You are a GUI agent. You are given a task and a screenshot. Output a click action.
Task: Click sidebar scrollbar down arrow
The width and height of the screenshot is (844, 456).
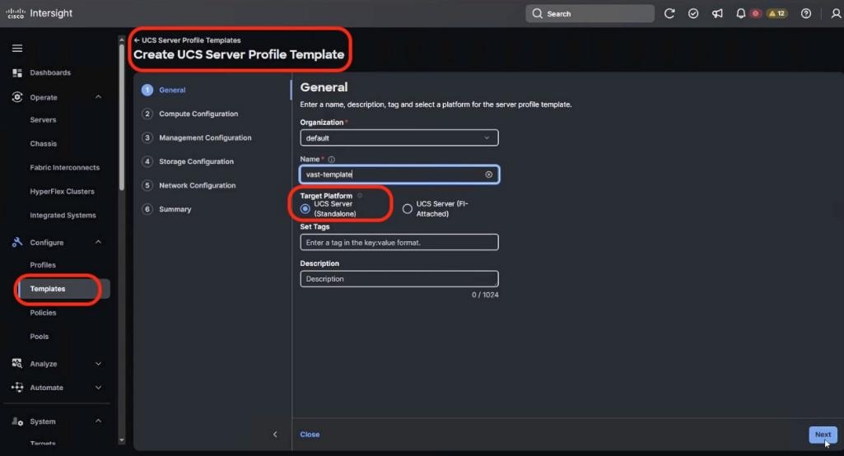tap(122, 440)
